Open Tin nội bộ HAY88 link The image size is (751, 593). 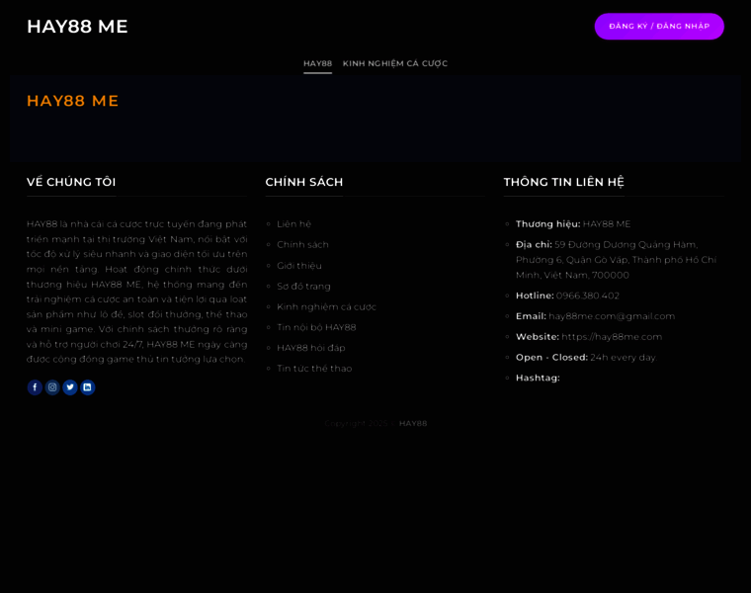(316, 328)
